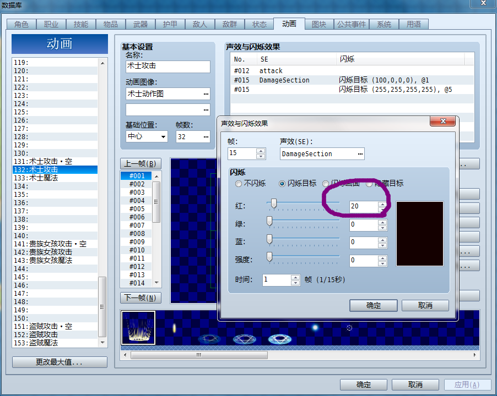
Task: Close the 声效与闪烁效果 dialog
Action: 443,121
